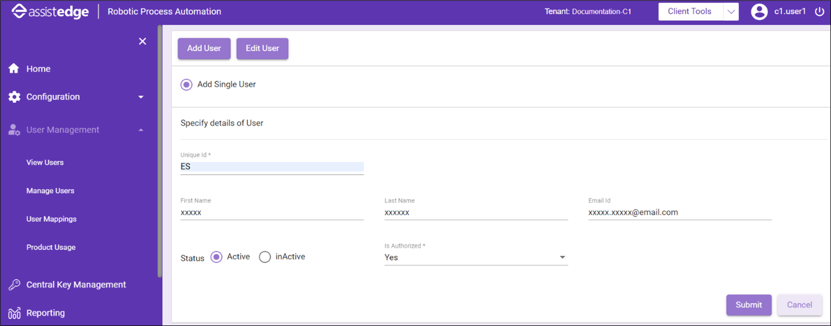Click the power logout icon

coord(820,11)
